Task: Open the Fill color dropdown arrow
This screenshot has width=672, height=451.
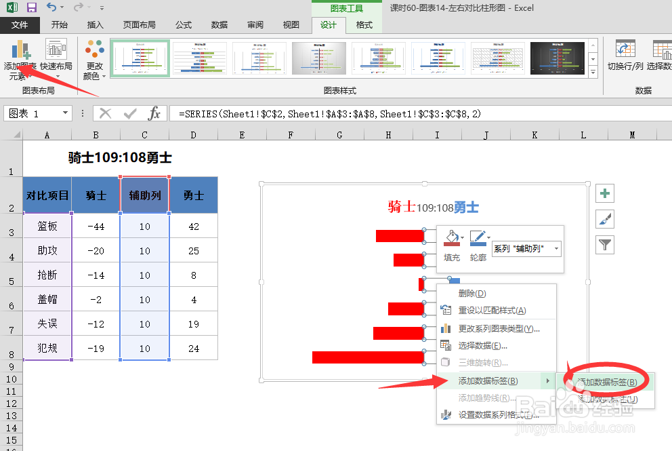Action: point(463,237)
